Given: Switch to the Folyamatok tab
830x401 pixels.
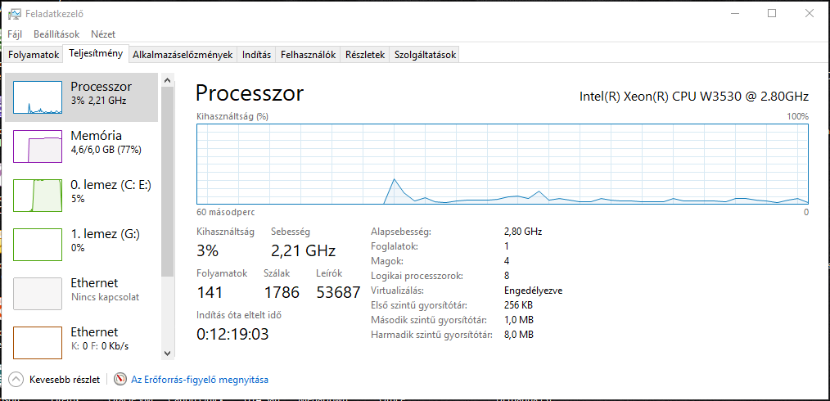Looking at the screenshot, I should coord(34,55).
